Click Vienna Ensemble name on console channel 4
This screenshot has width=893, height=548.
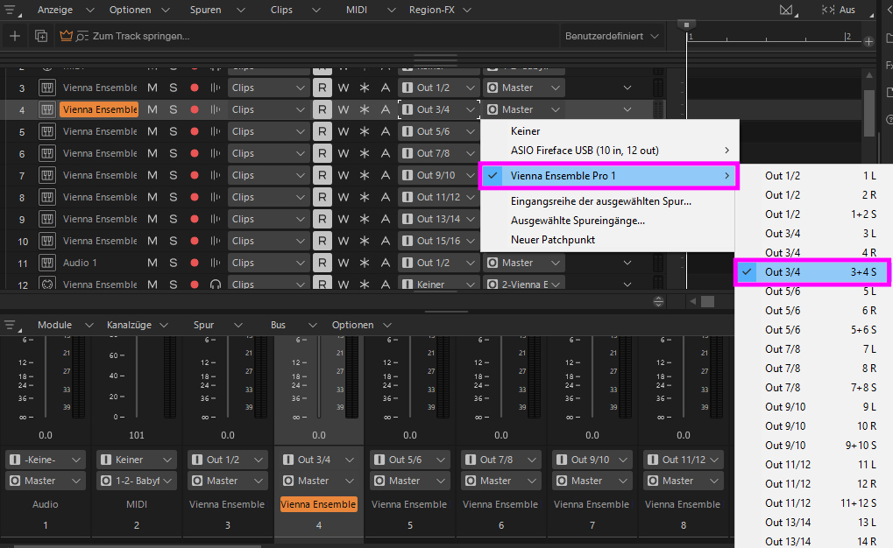318,504
